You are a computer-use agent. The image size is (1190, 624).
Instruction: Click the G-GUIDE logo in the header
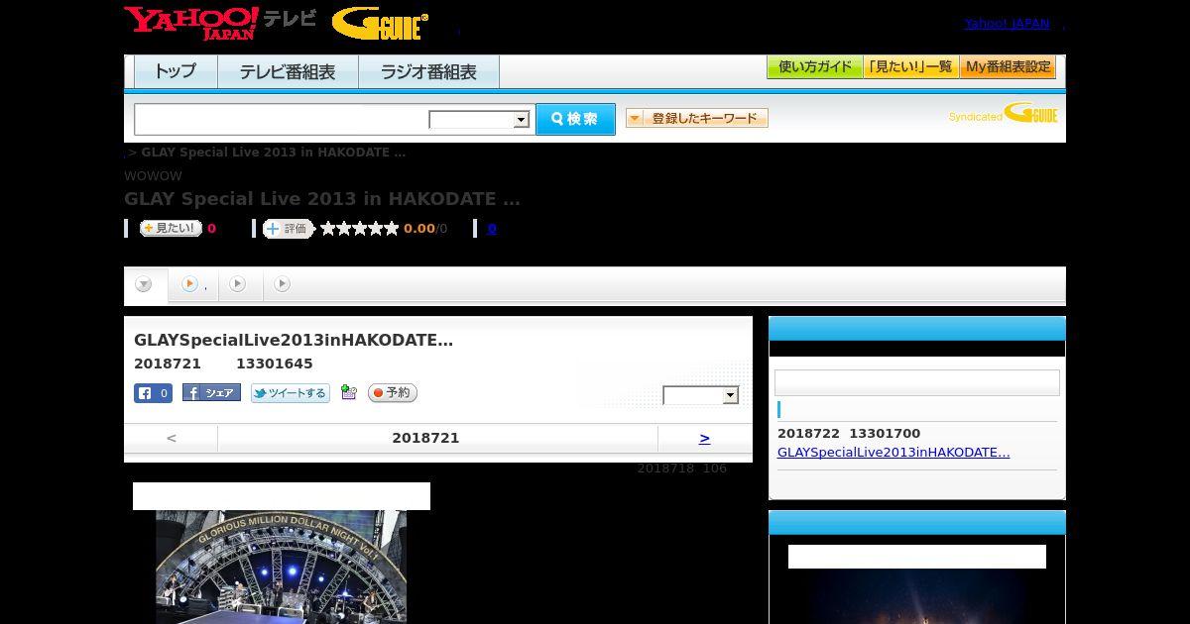[x=380, y=24]
